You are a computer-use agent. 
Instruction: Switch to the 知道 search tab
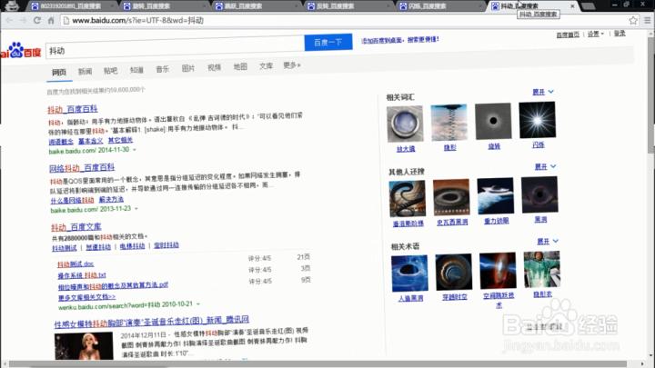point(136,70)
